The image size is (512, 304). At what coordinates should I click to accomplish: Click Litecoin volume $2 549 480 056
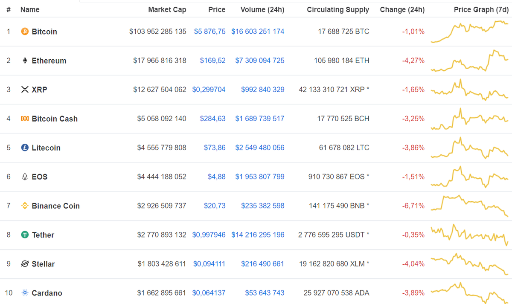pos(260,148)
